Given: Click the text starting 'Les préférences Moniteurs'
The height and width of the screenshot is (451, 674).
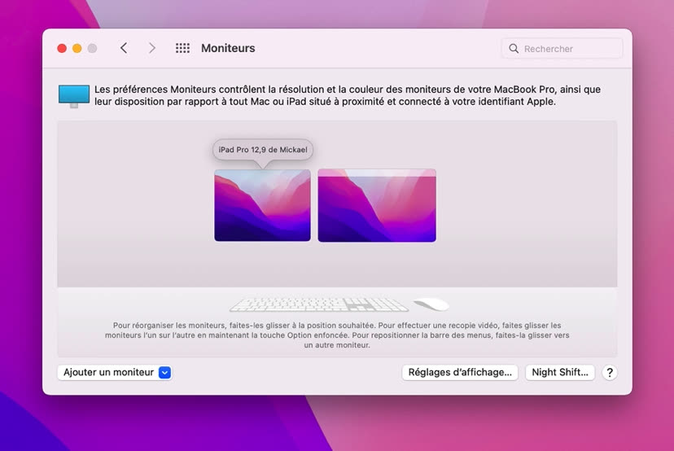Looking at the screenshot, I should pyautogui.click(x=348, y=95).
